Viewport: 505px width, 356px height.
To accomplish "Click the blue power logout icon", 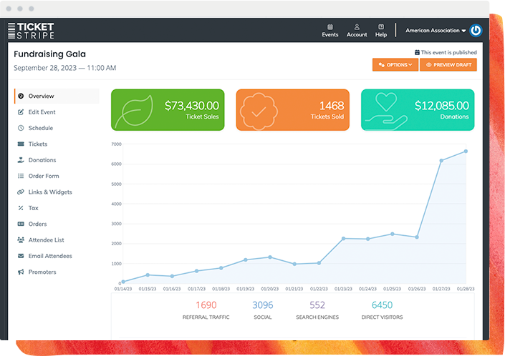I will (476, 31).
